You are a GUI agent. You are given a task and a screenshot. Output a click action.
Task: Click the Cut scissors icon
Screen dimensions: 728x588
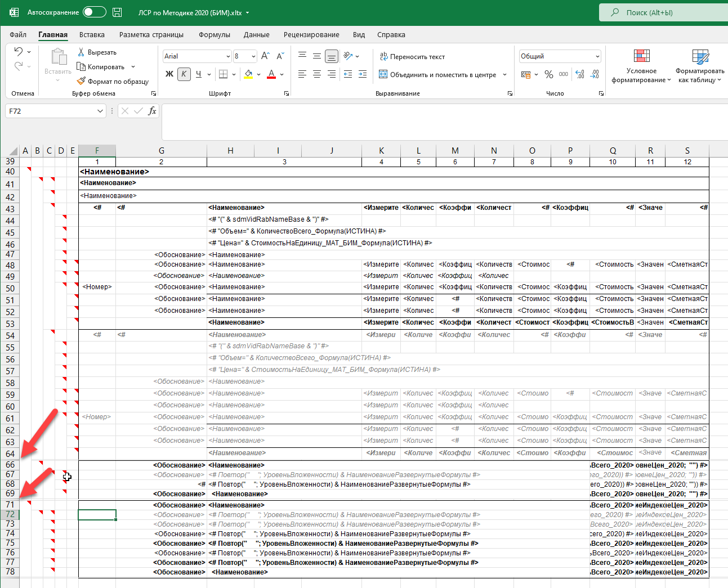point(81,52)
